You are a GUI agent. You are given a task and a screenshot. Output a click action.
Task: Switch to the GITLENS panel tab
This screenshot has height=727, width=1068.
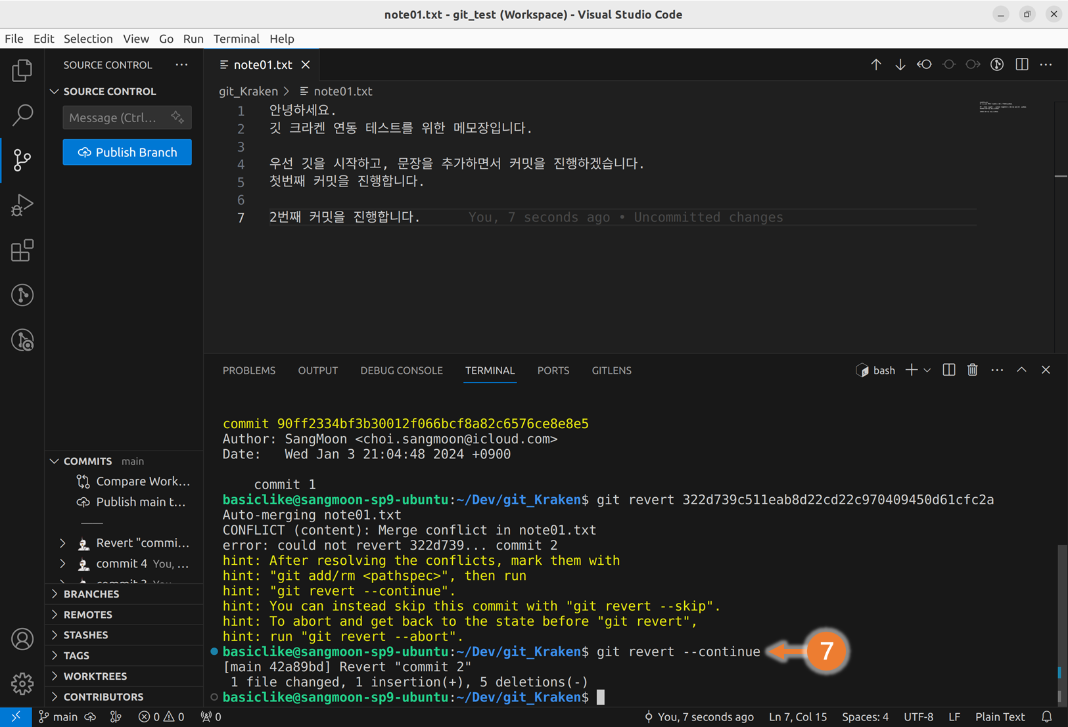[x=612, y=370]
